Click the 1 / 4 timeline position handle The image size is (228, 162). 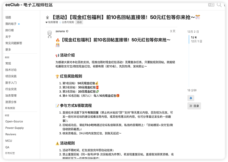point(194,37)
